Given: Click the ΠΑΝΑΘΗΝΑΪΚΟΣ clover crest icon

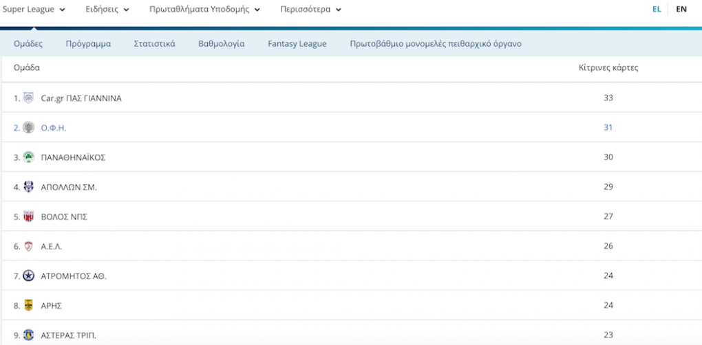Looking at the screenshot, I should 29,157.
